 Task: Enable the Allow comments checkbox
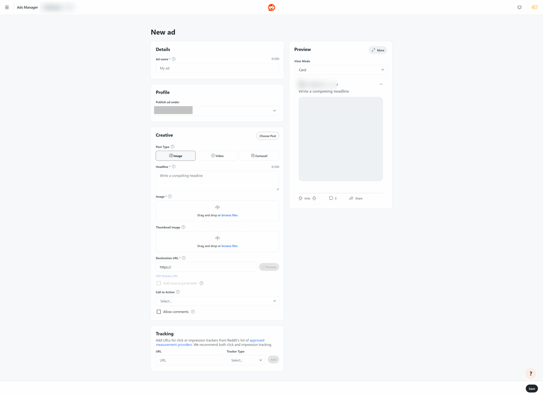[159, 312]
